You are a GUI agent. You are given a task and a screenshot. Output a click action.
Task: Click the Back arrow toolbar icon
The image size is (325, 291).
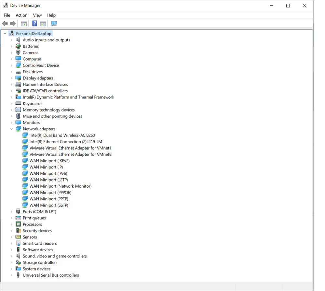click(x=5, y=24)
